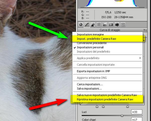The image size is (151, 121).
Task: Open the Split Toning panel icon
Action: (x=105, y=24)
